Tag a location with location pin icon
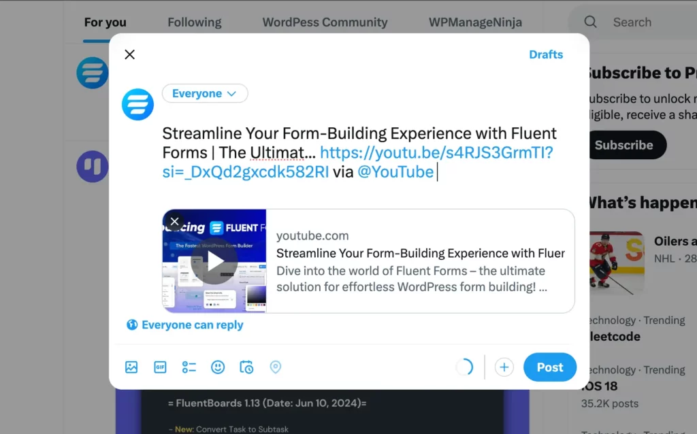This screenshot has width=697, height=434. pyautogui.click(x=275, y=367)
